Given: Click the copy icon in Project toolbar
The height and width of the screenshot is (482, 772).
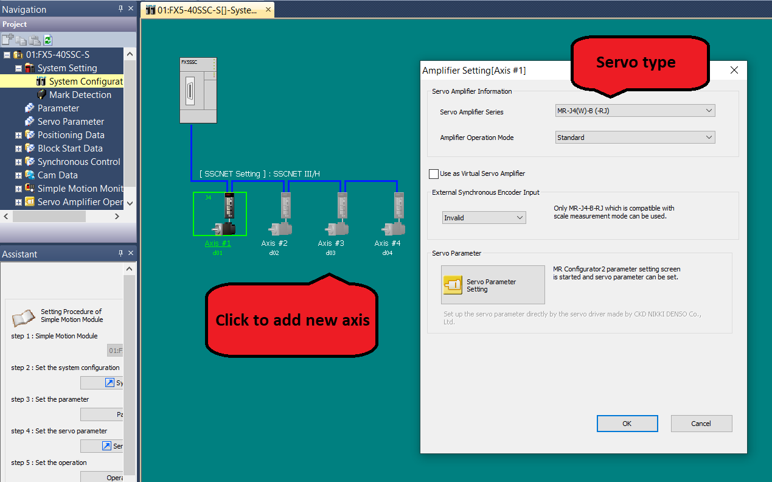Looking at the screenshot, I should click(21, 40).
